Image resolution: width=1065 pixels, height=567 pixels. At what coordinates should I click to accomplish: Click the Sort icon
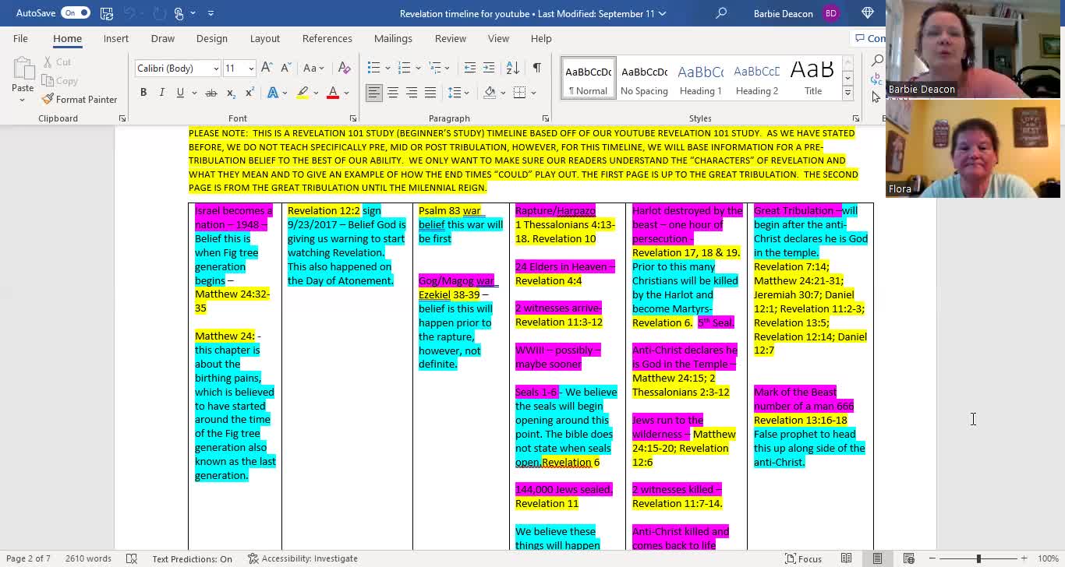(x=512, y=69)
